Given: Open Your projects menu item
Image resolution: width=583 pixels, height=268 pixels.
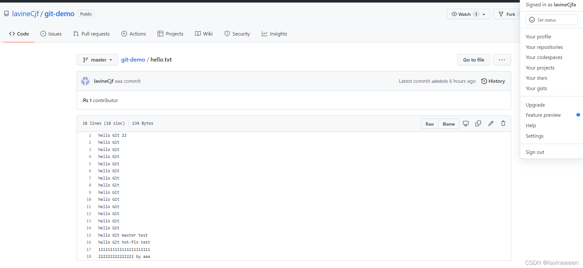Looking at the screenshot, I should point(540,68).
